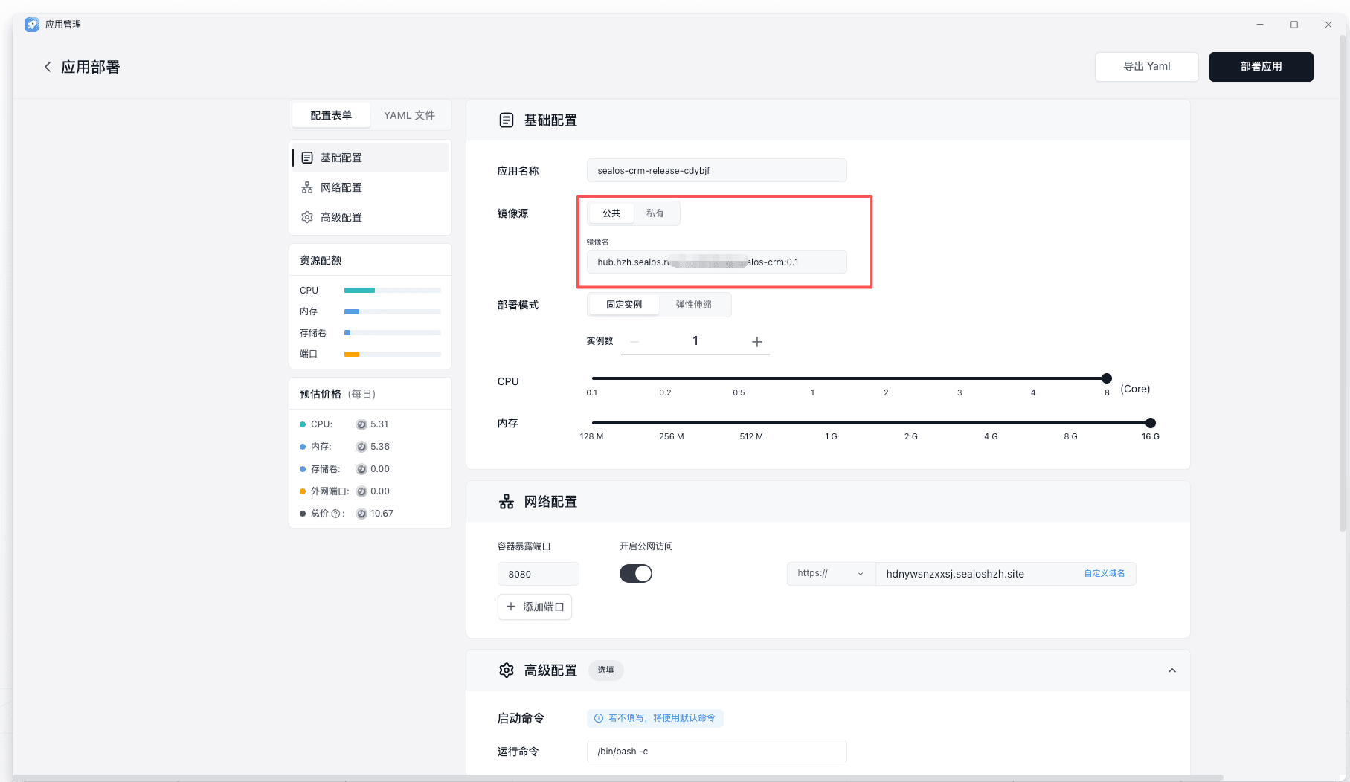Click the image name input field
This screenshot has width=1350, height=782.
[x=717, y=262]
